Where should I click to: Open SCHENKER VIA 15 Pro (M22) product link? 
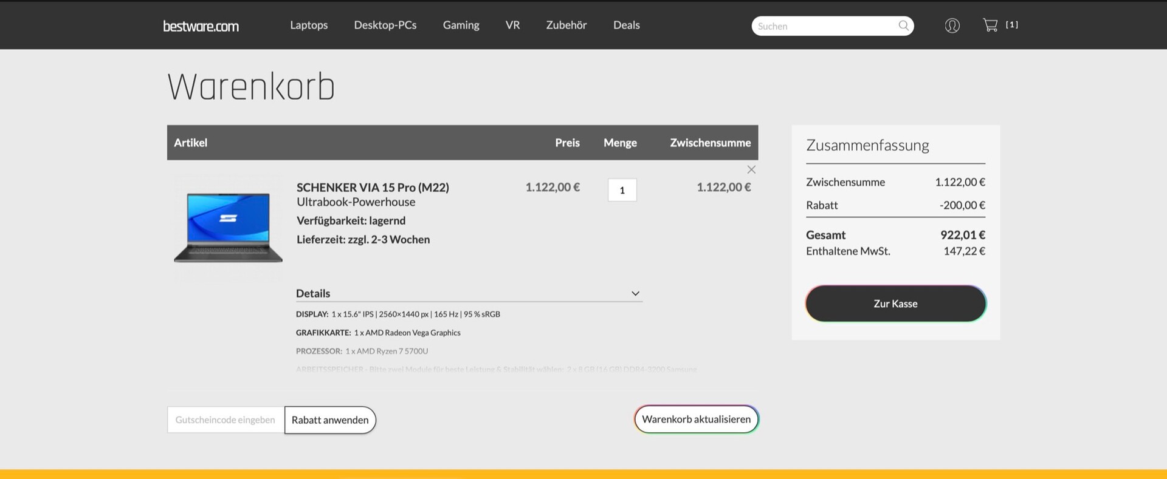373,187
